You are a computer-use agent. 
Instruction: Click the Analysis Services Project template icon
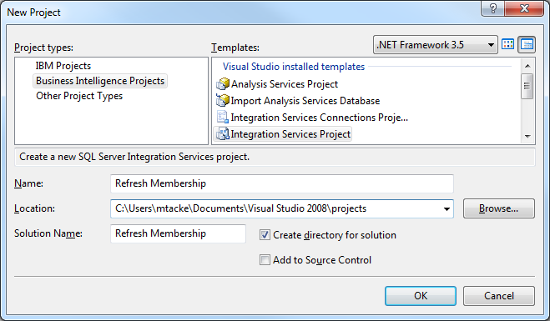pos(222,84)
